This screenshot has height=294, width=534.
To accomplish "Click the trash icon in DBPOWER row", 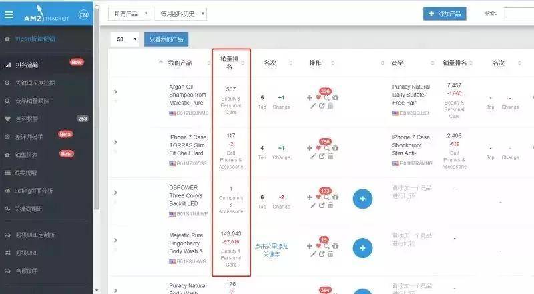I will (x=330, y=205).
